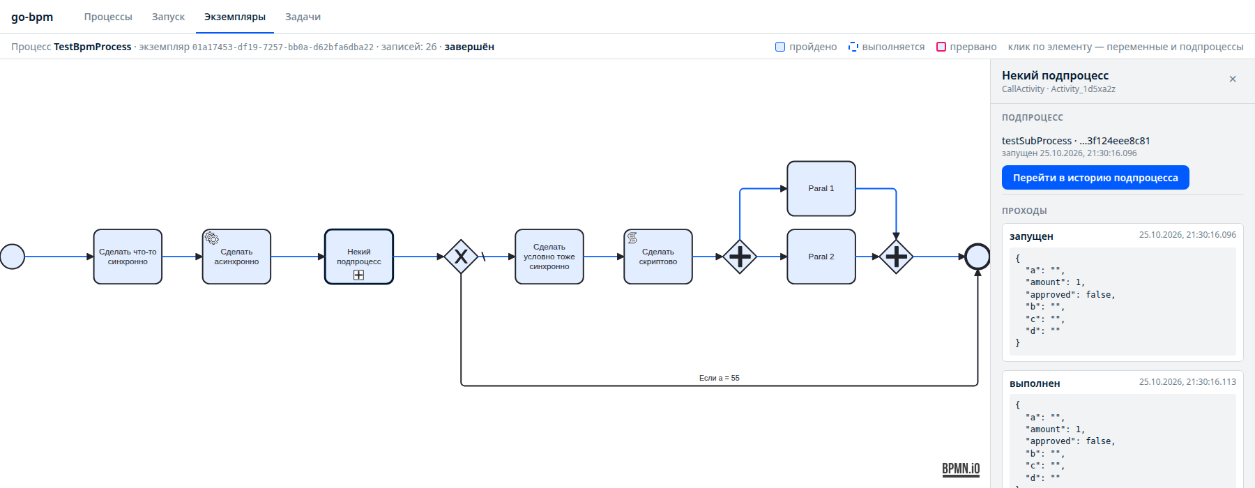The height and width of the screenshot is (488, 1255).
Task: Click script icon on Сделать скриптово task
Action: pyautogui.click(x=632, y=238)
